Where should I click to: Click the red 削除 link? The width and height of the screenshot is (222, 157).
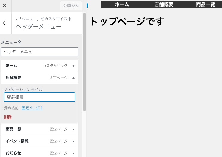8,117
